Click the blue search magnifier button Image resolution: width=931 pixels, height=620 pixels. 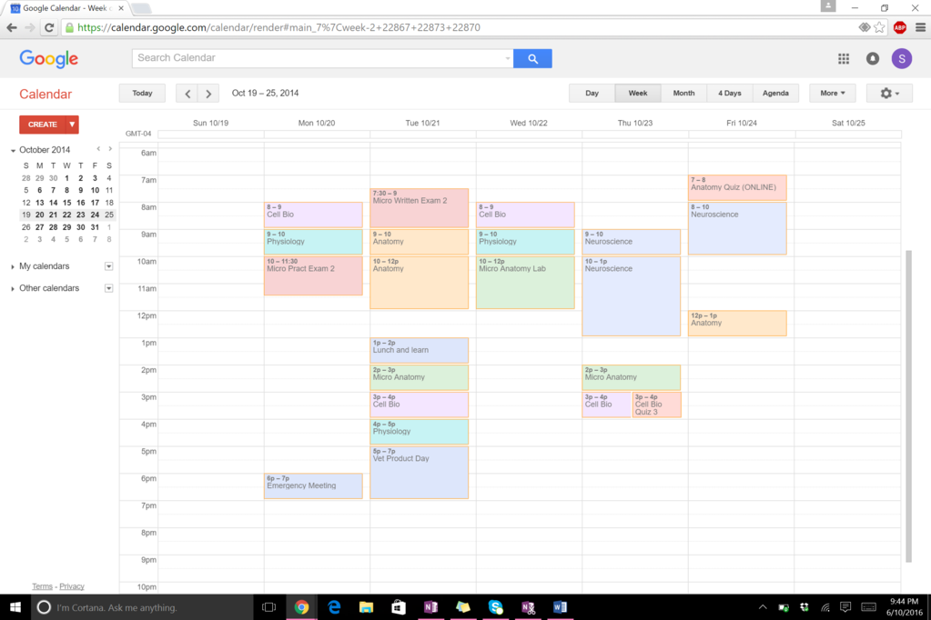point(532,58)
